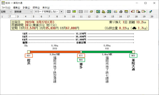Open the 探索(S) menu
This screenshot has width=159, height=95.
pos(36,8)
